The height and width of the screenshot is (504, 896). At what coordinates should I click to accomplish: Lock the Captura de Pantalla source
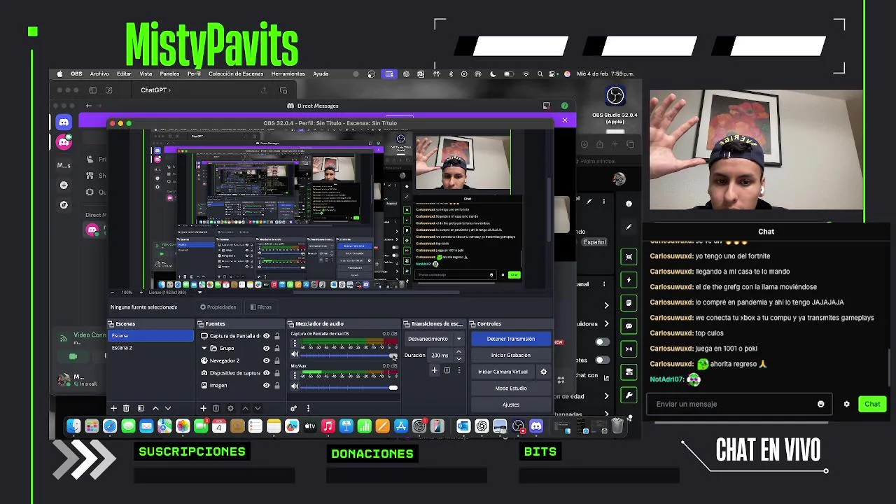[276, 336]
